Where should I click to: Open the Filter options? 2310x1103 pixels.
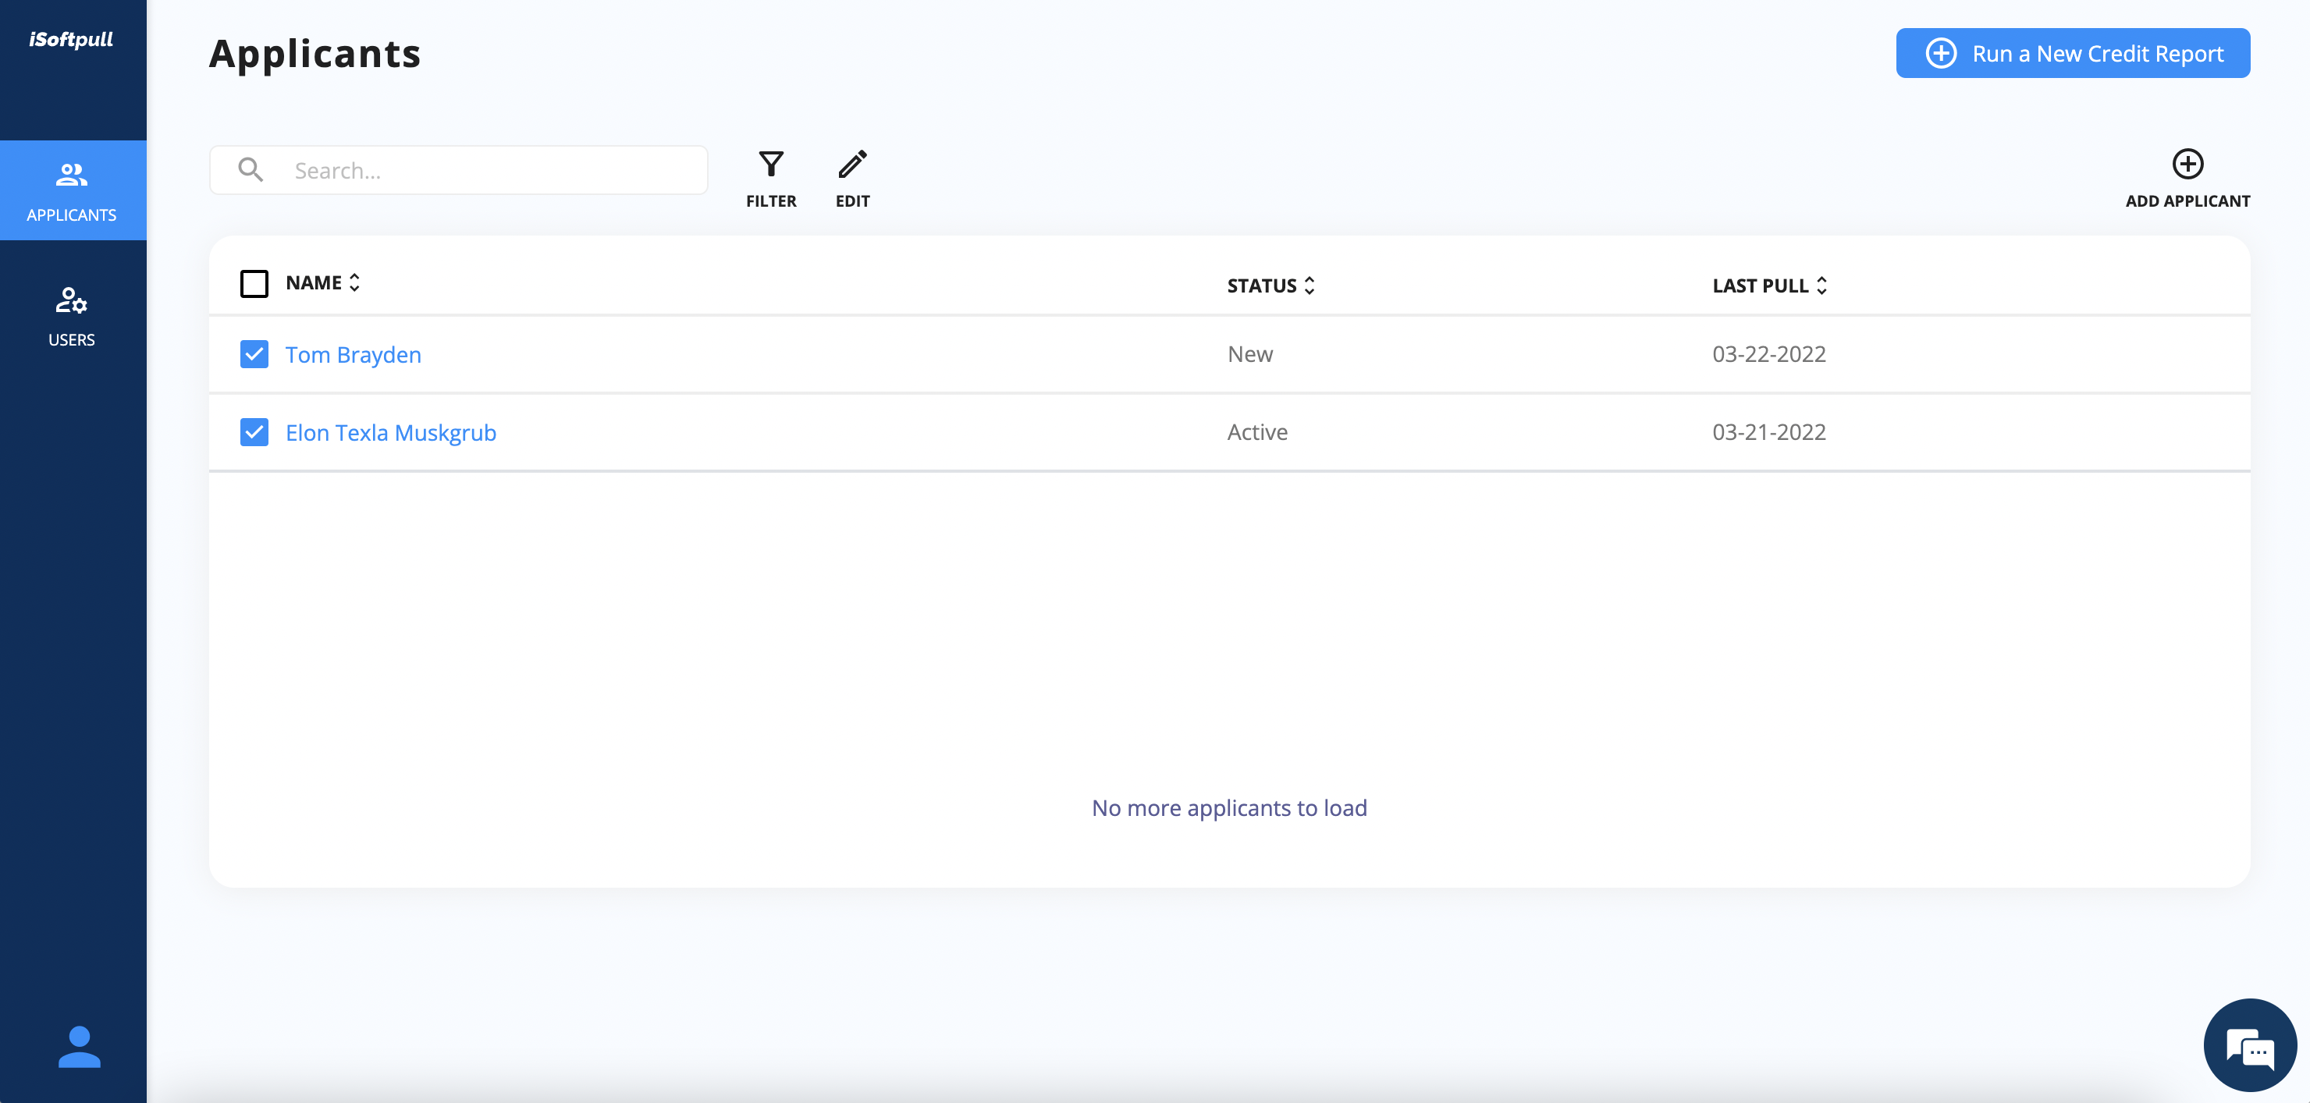[771, 176]
